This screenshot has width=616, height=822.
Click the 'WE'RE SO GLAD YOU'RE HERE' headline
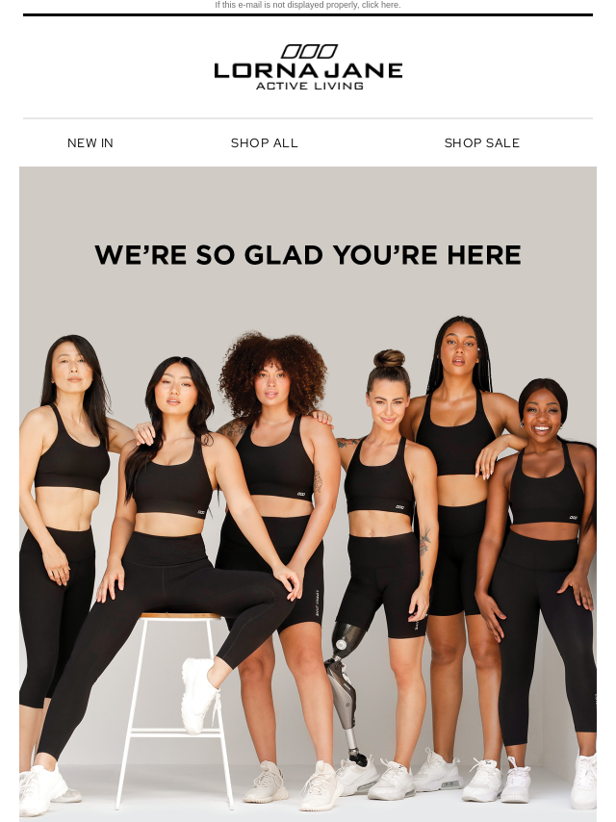[x=308, y=255]
